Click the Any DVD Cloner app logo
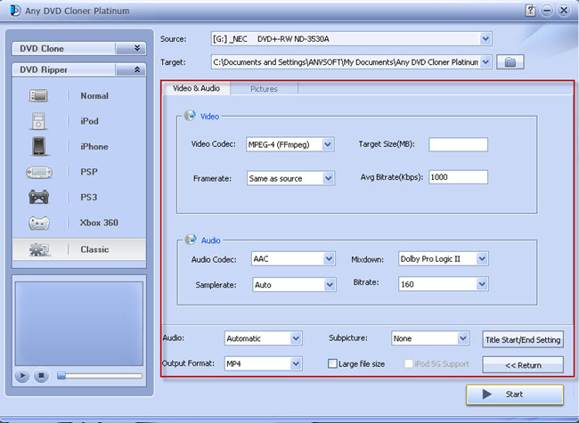579x423 pixels. [x=15, y=11]
